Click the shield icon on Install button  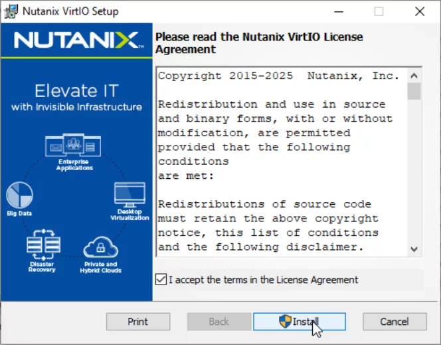point(285,321)
